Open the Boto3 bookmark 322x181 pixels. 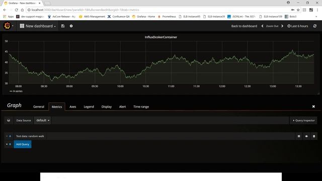click(x=291, y=17)
